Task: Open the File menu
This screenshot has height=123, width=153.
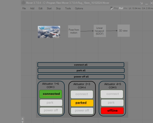Action: 24,8
